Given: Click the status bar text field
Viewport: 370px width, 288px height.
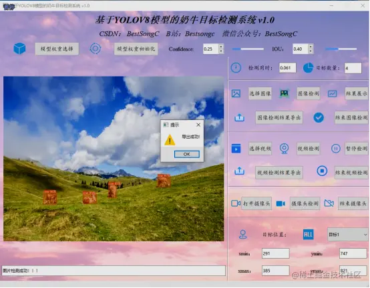Looking at the screenshot, I should 114,271.
